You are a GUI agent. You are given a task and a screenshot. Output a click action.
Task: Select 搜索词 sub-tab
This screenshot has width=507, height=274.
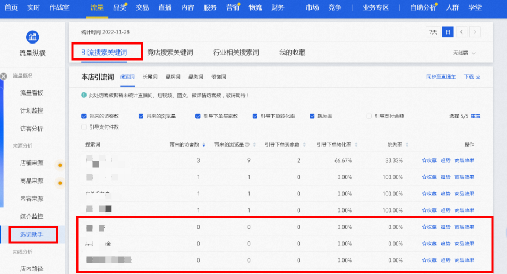[127, 77]
